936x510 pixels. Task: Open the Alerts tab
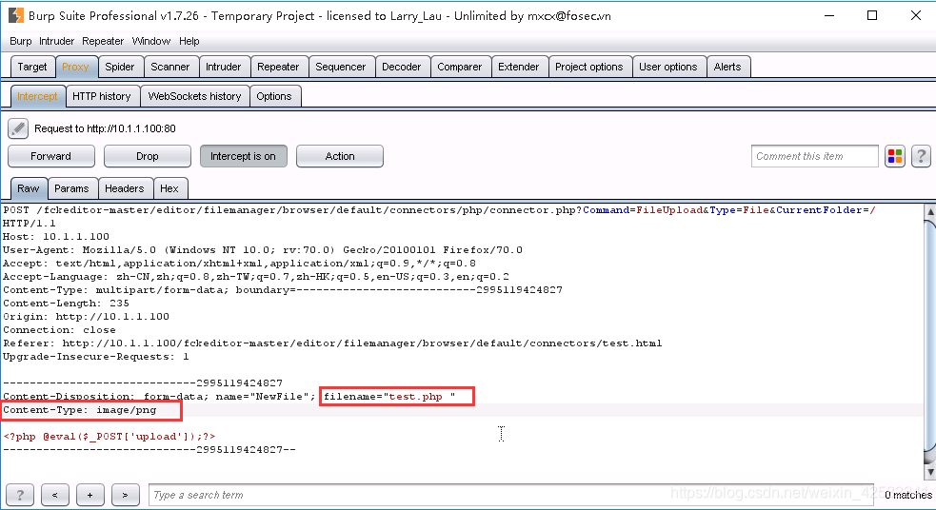[x=727, y=67]
